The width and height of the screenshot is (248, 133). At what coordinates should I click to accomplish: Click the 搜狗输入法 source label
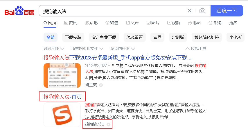pyautogui.click(x=95, y=124)
